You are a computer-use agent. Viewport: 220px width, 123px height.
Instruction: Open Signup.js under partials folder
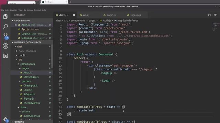29,98
